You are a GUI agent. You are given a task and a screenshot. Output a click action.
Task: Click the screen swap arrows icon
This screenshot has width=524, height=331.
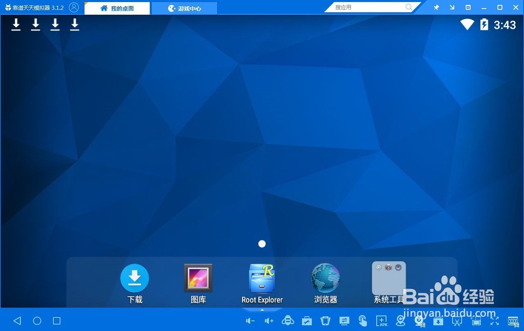pos(344,321)
